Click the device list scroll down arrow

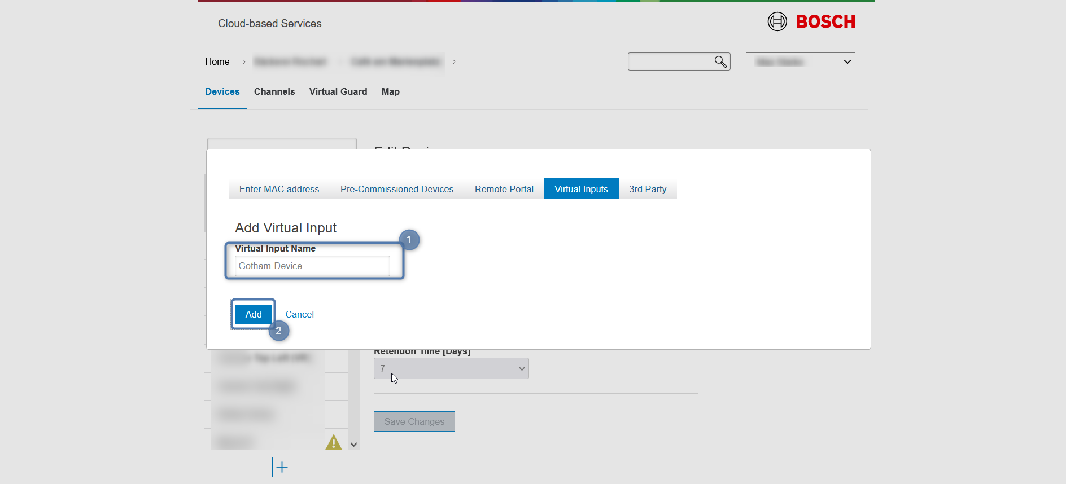coord(354,445)
